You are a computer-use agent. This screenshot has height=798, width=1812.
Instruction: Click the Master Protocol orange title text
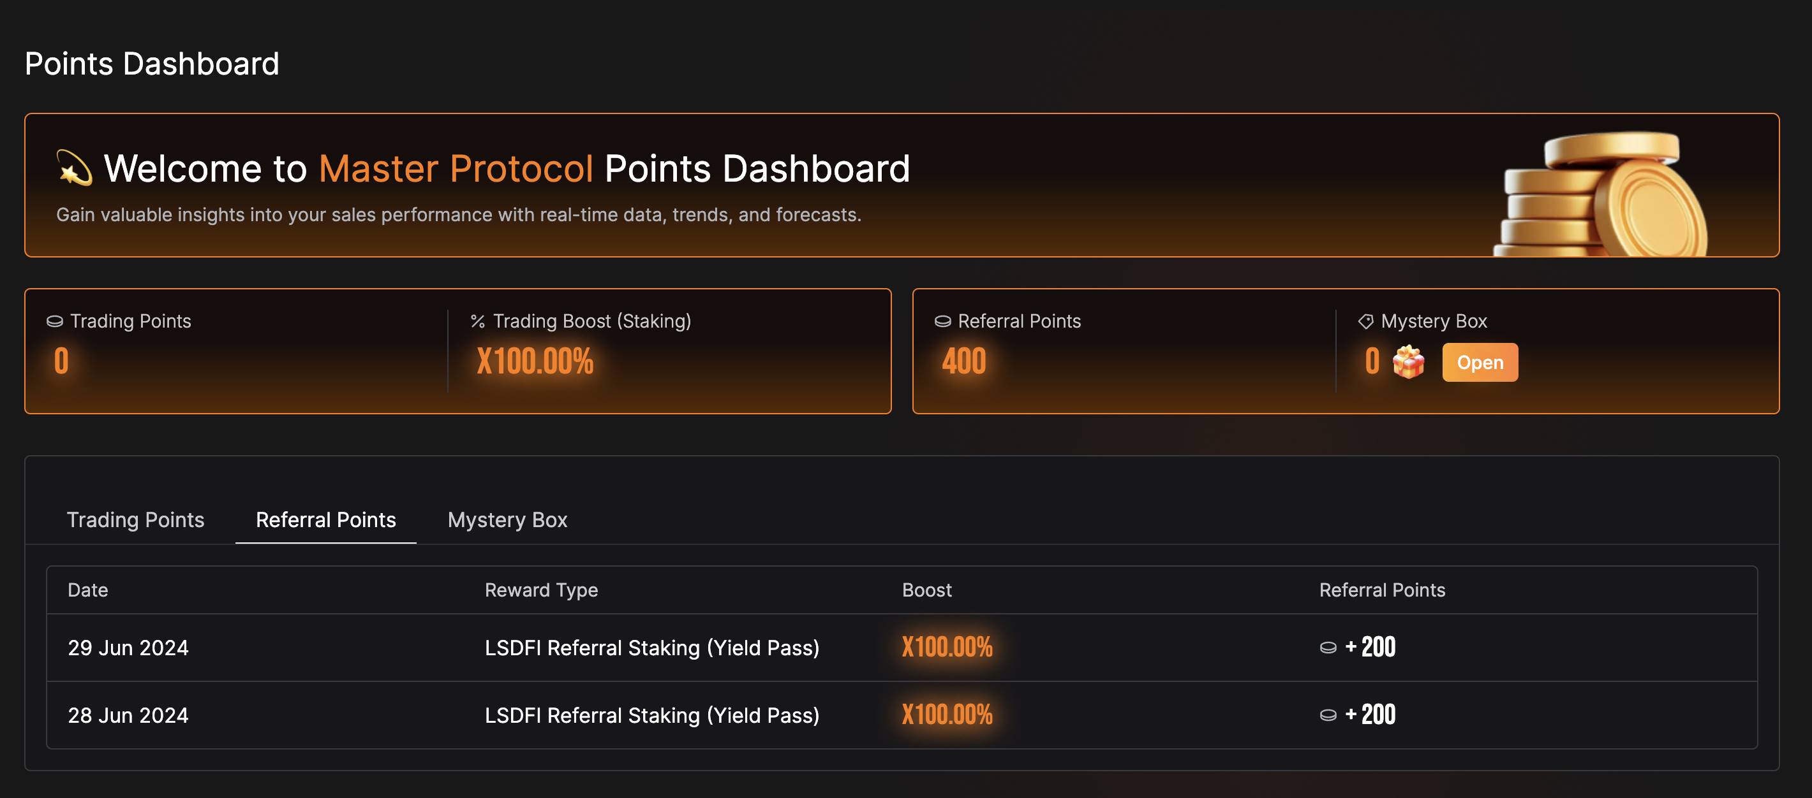coord(456,169)
